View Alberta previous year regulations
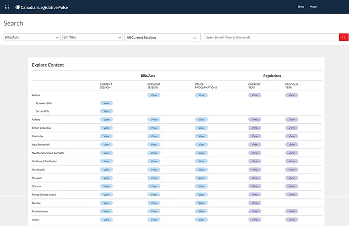The image size is (349, 226). (292, 120)
